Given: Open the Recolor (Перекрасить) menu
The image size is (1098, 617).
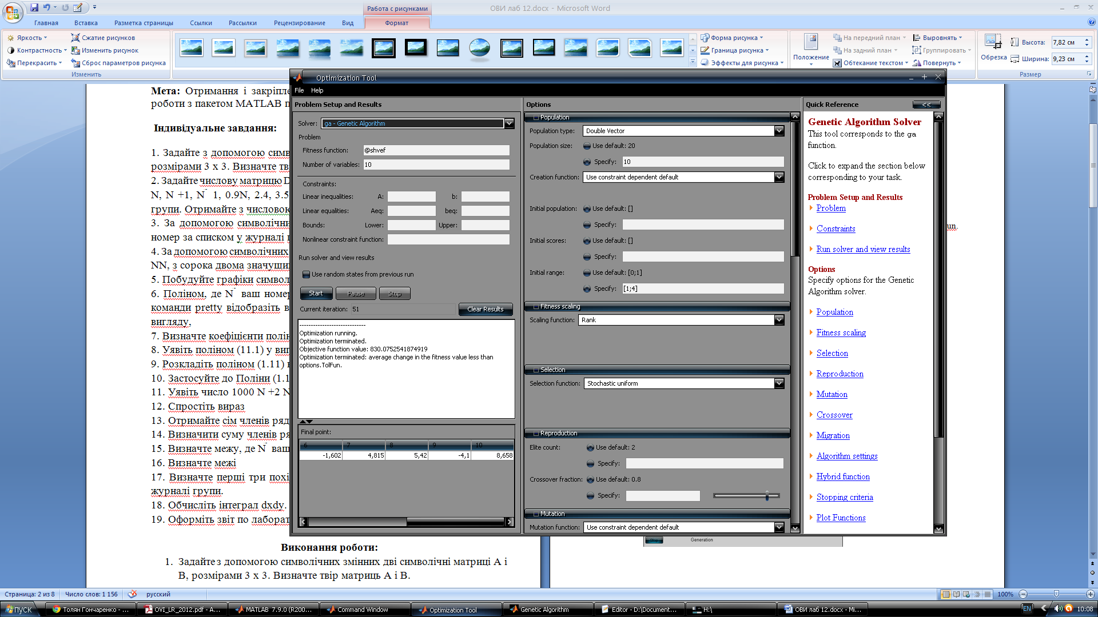Looking at the screenshot, I should (34, 63).
